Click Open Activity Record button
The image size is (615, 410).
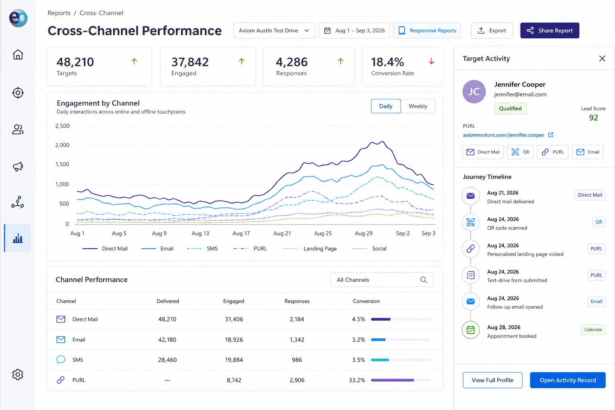coord(568,380)
